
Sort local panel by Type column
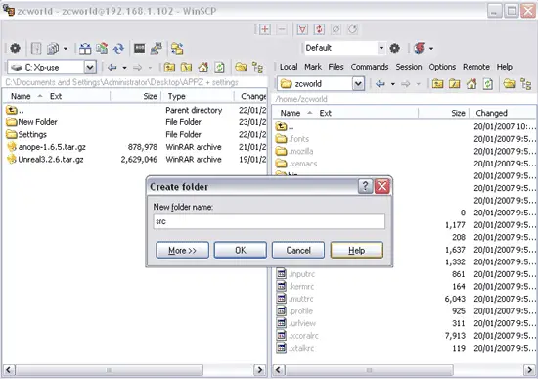pos(176,97)
